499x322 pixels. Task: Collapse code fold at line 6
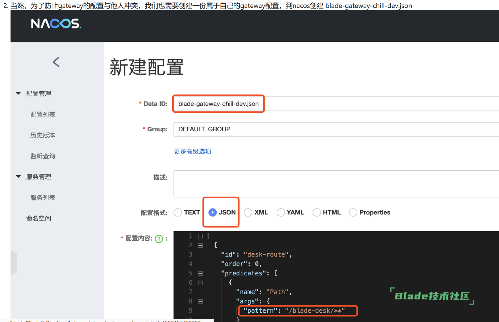click(200, 283)
